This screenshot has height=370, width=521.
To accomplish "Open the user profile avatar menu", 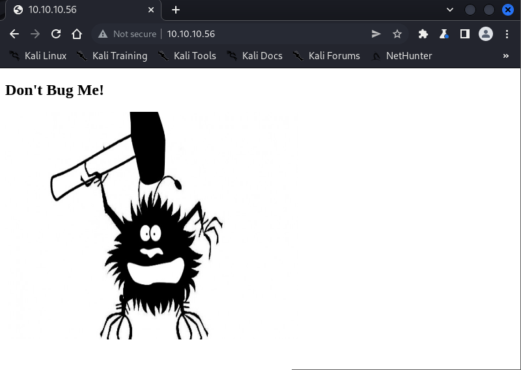I will (486, 34).
